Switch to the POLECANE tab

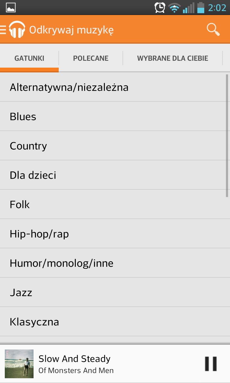[90, 58]
